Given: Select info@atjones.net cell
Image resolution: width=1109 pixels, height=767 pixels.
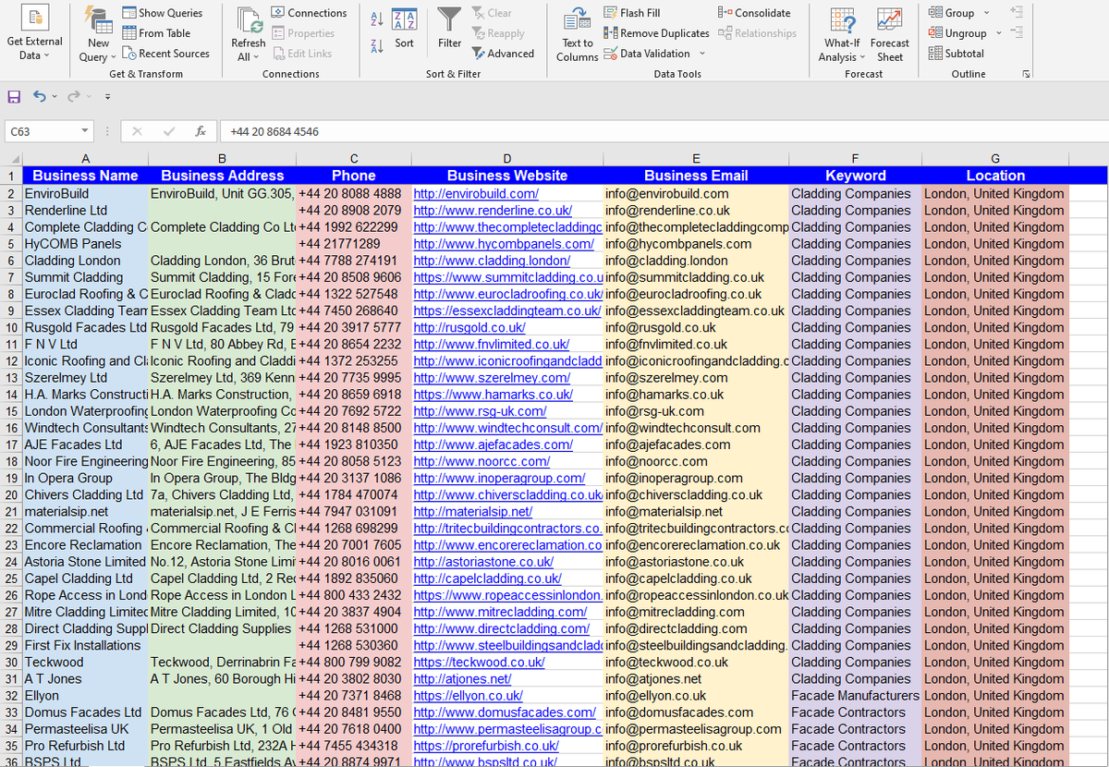Looking at the screenshot, I should click(x=696, y=678).
